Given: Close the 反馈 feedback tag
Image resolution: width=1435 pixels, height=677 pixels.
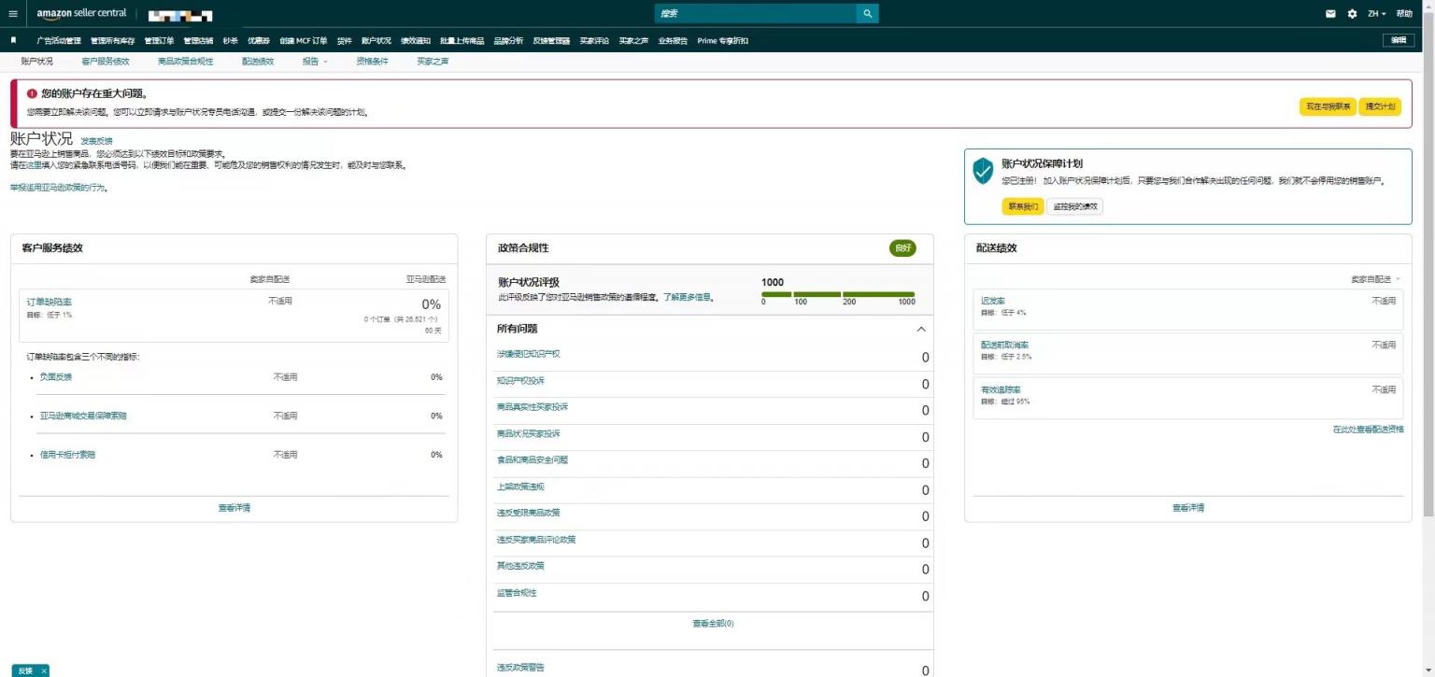Looking at the screenshot, I should tap(44, 671).
